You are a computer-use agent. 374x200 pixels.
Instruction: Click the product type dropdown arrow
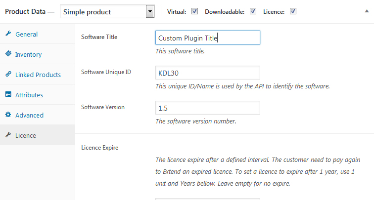(x=150, y=11)
